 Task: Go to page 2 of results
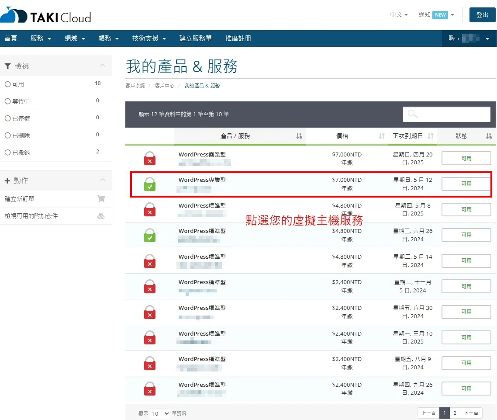tap(455, 413)
